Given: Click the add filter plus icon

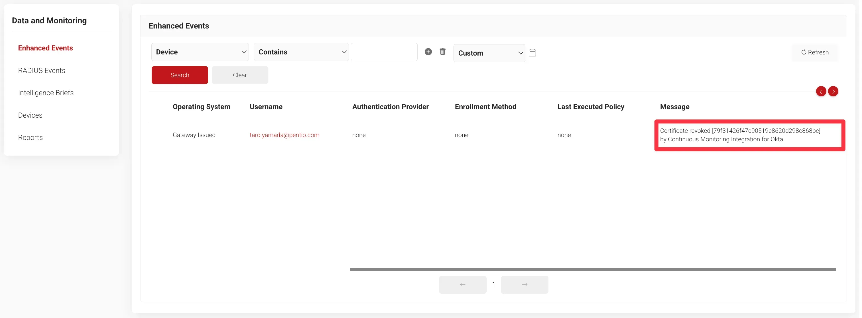Looking at the screenshot, I should [428, 52].
